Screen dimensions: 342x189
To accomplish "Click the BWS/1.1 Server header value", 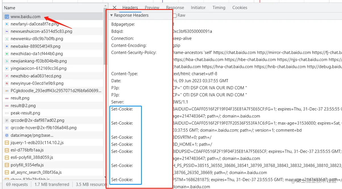I will (180, 102).
